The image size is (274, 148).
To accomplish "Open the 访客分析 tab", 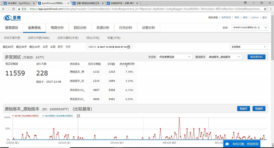I will click(x=148, y=28).
